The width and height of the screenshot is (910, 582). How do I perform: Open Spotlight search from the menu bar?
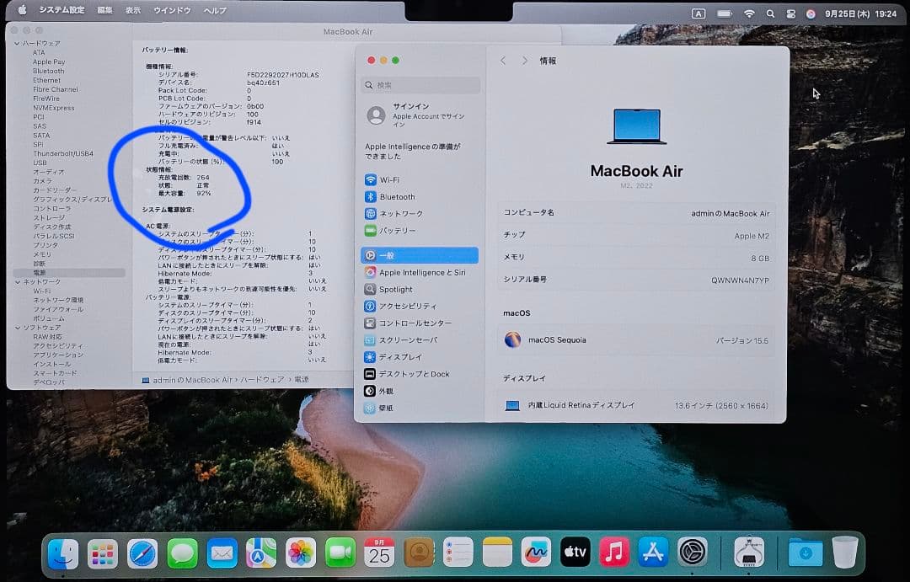(770, 13)
